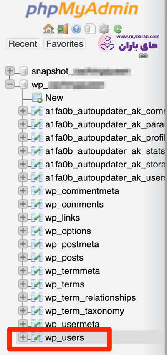Click the SQL documentation pages icon

[90, 29]
